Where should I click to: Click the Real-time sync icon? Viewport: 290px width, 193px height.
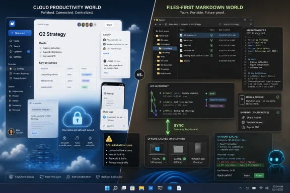[x=42, y=177]
